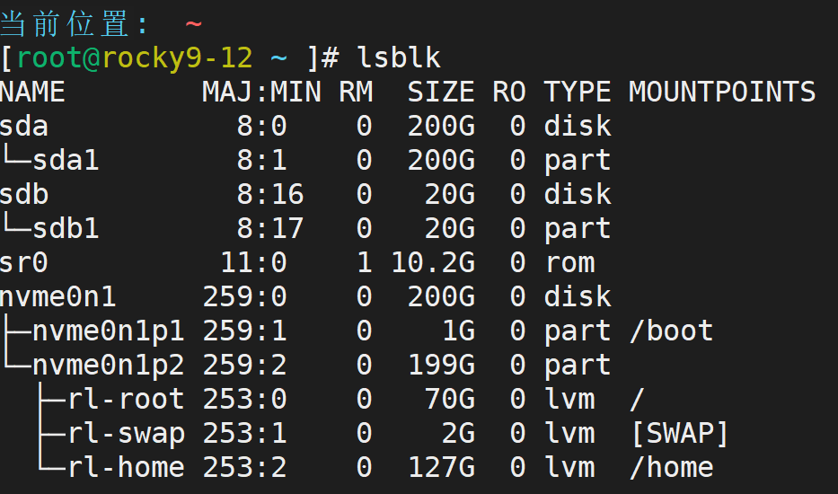The height and width of the screenshot is (494, 838).
Task: Click the '259:0' device number
Action: click(x=245, y=296)
